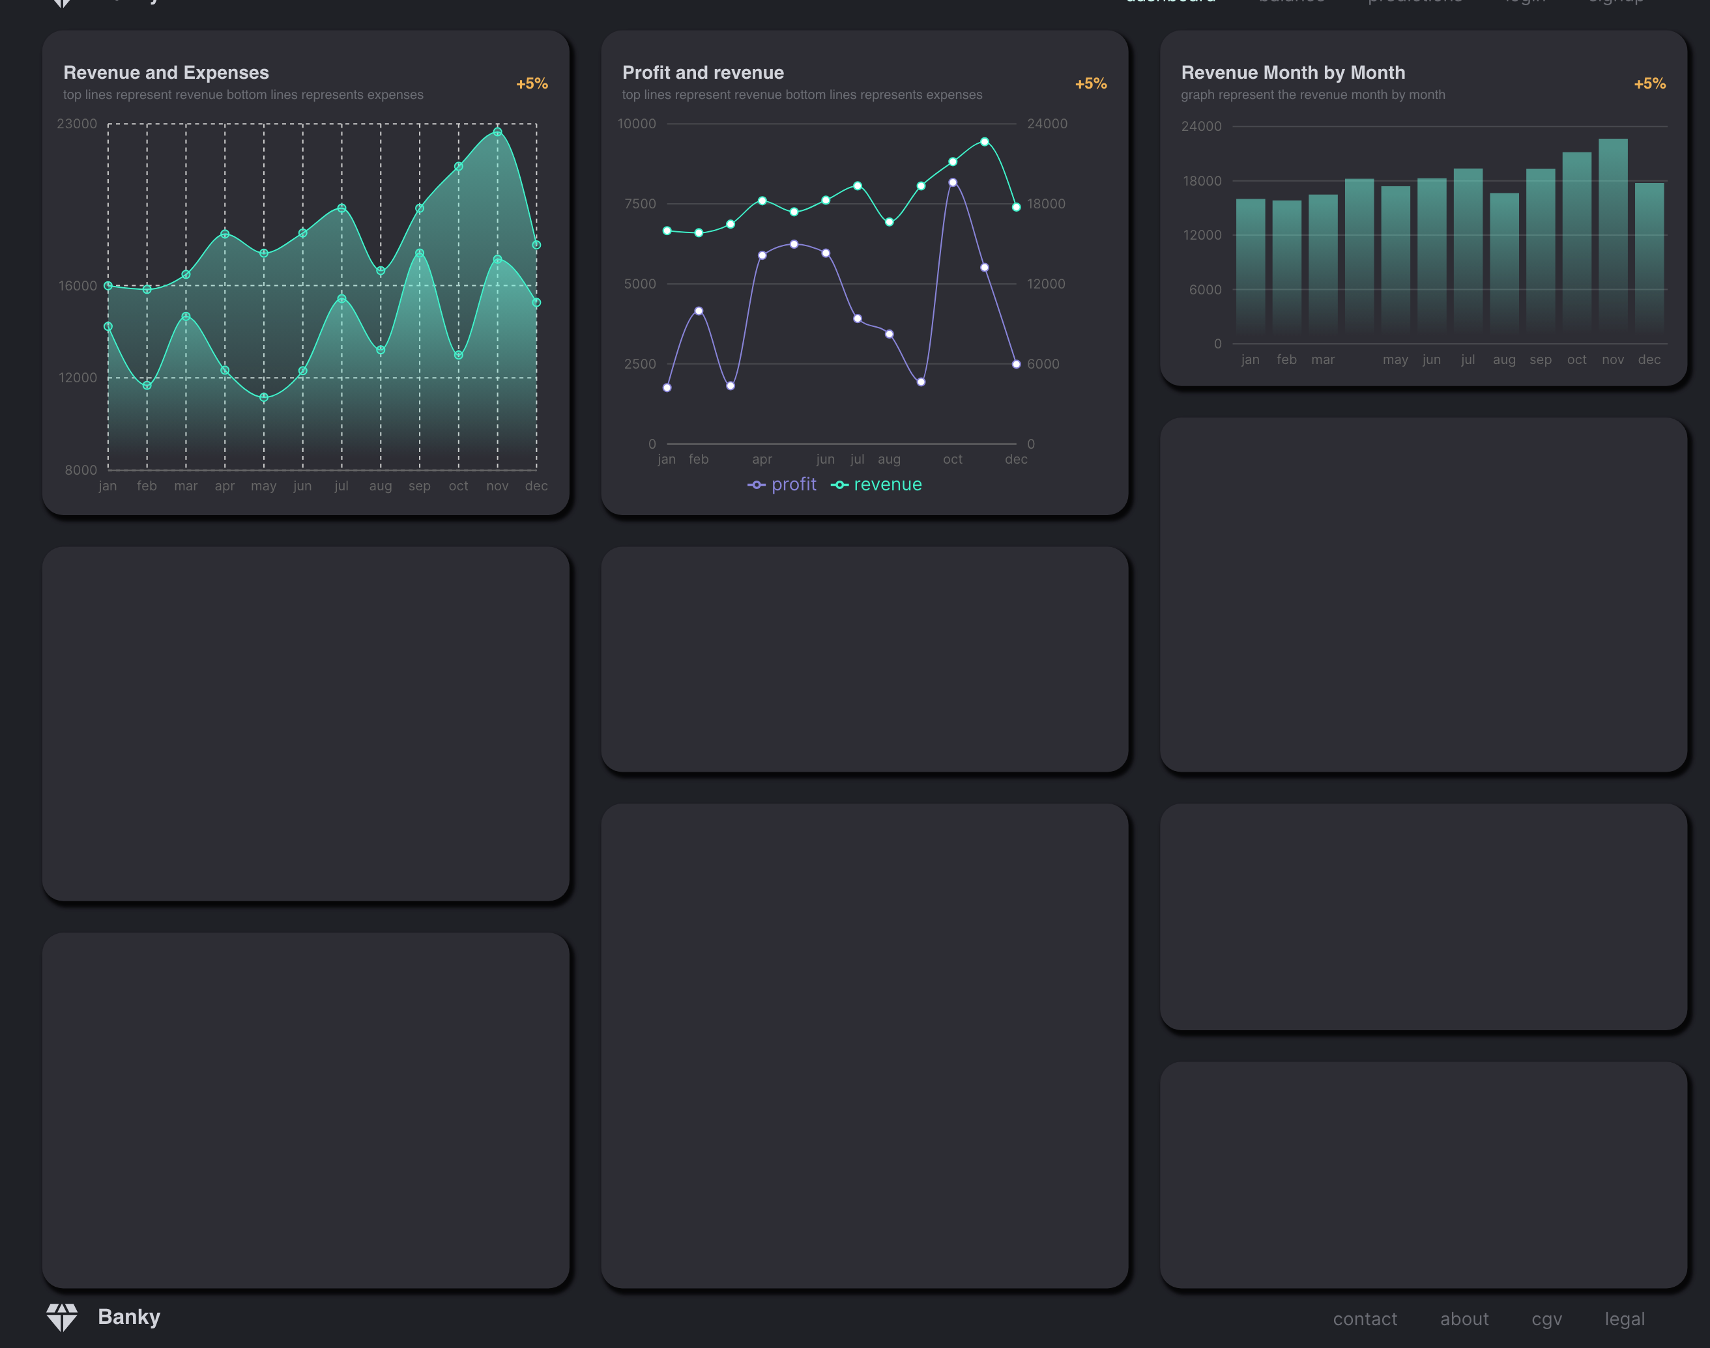Click the jan bar in the bar chart
This screenshot has width=1710, height=1348.
1251,271
